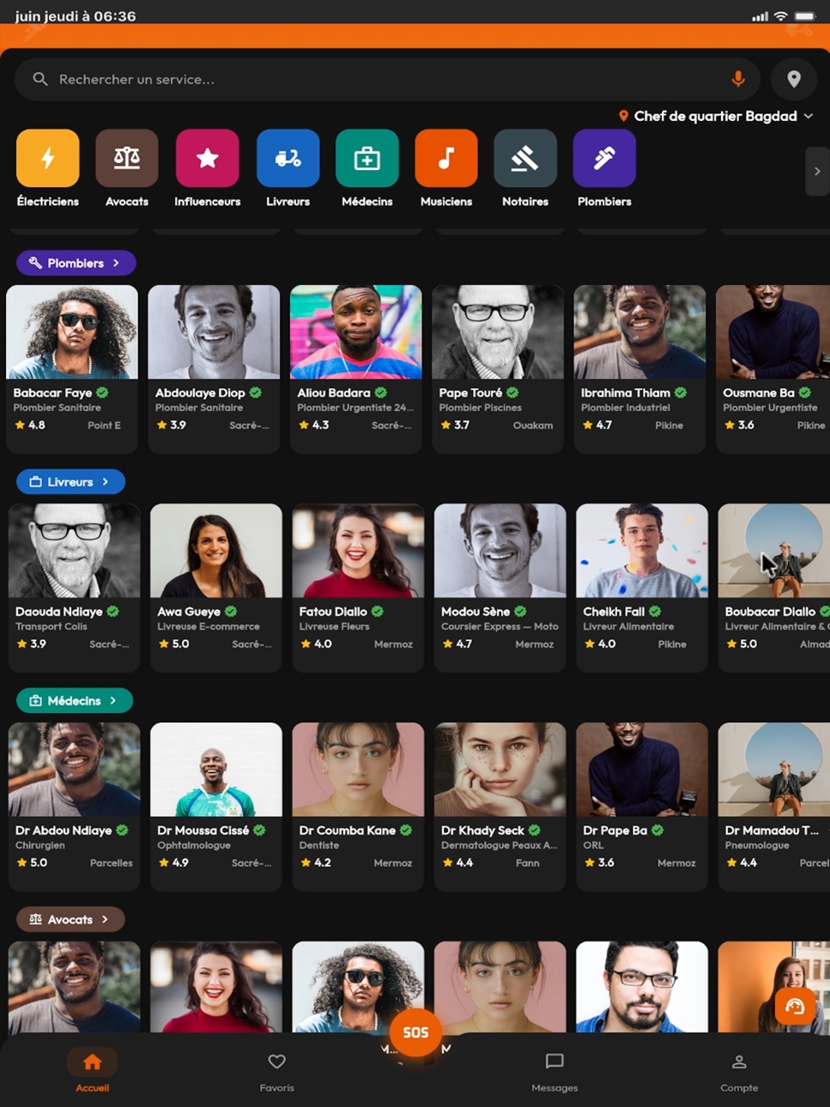This screenshot has height=1107, width=830.
Task: Go to the Accueil home tab
Action: click(92, 1071)
